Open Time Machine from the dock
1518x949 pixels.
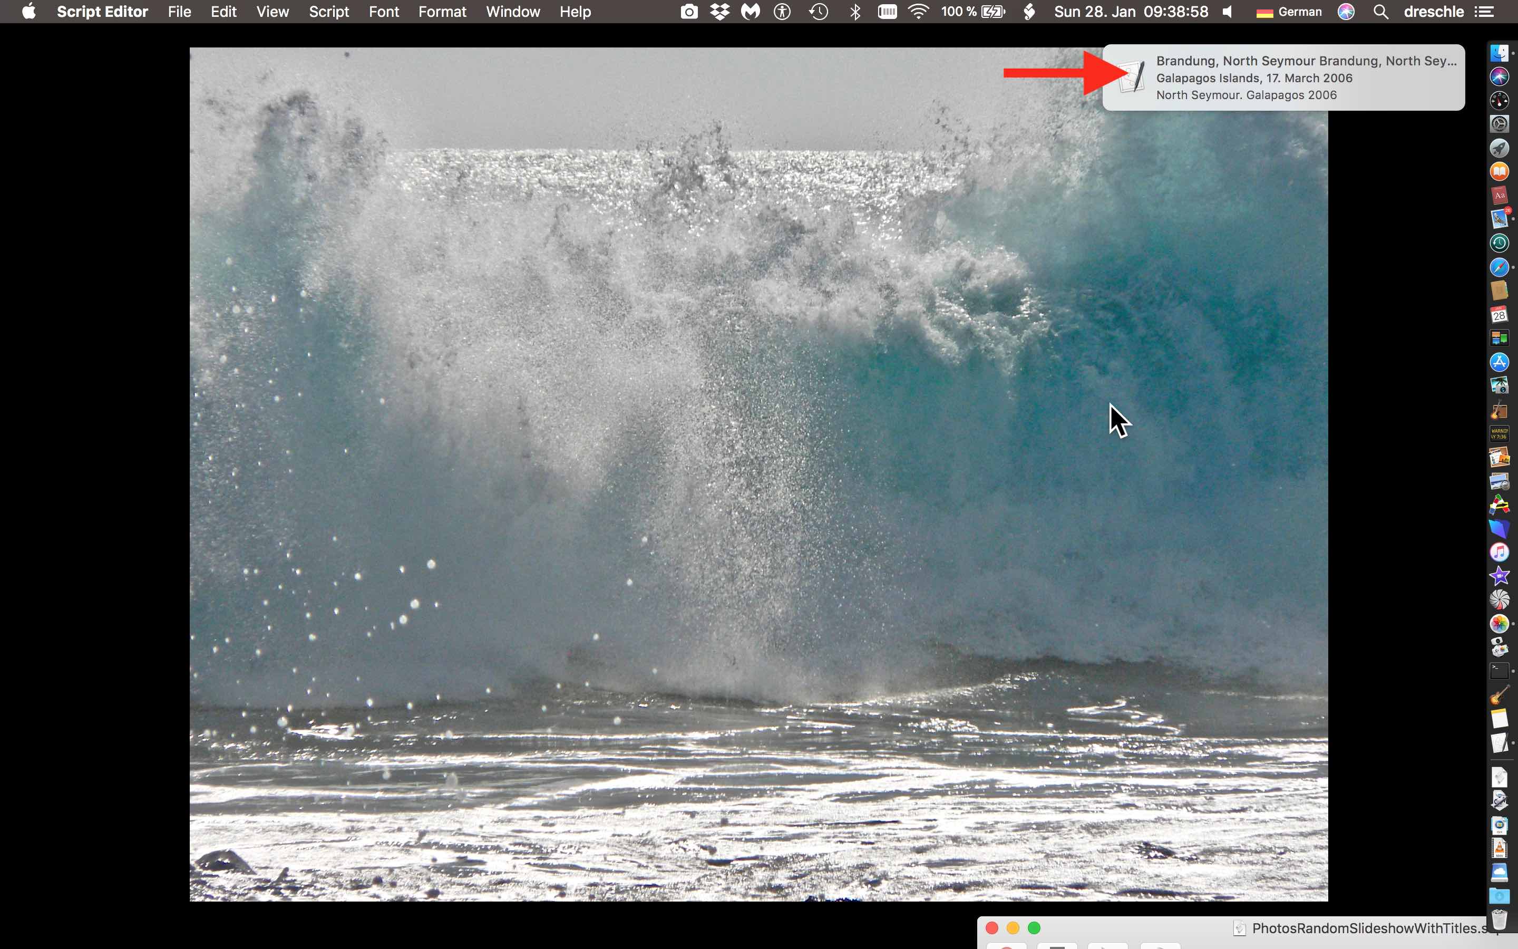[x=1499, y=243]
